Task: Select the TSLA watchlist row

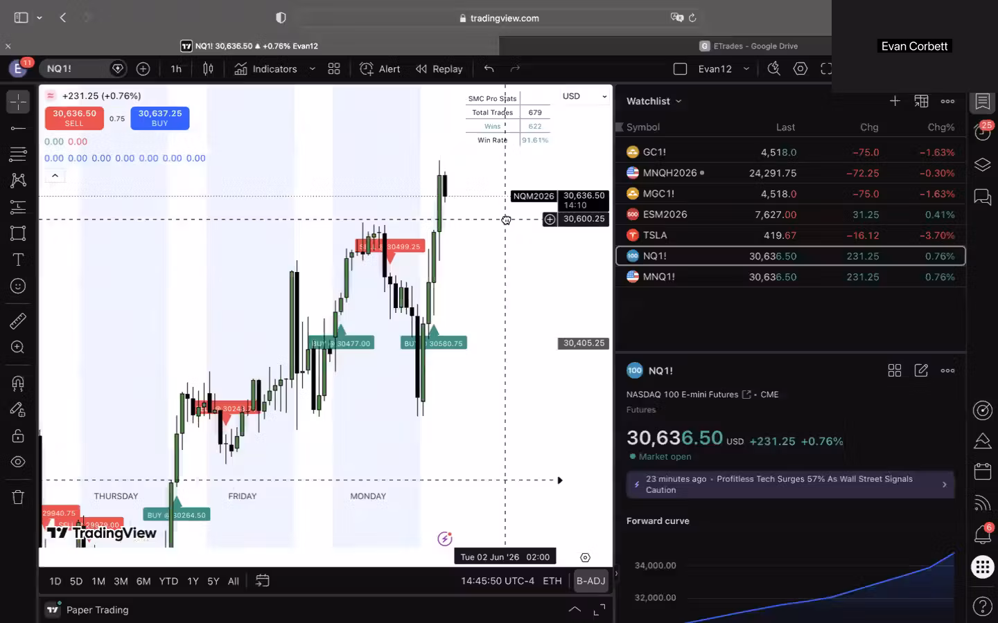Action: [x=790, y=235]
